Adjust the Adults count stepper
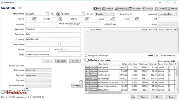Viewport: 179px width, 100px height. 61,19
